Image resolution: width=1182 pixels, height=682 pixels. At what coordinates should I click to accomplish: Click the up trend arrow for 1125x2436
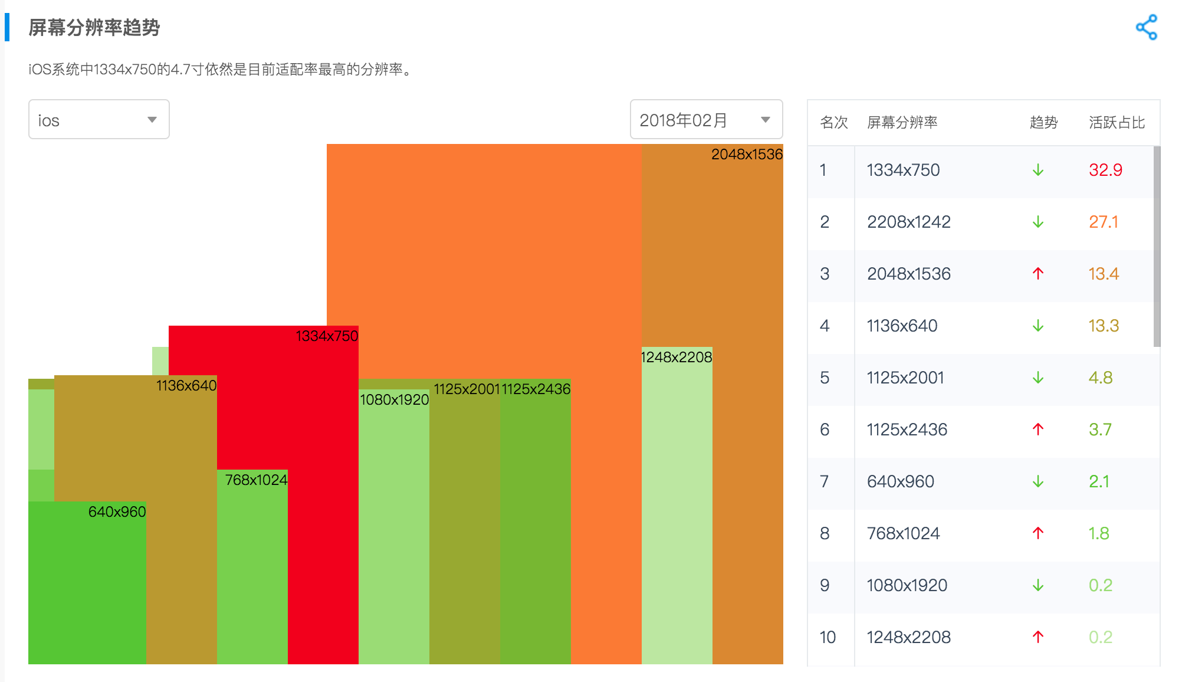1038,429
